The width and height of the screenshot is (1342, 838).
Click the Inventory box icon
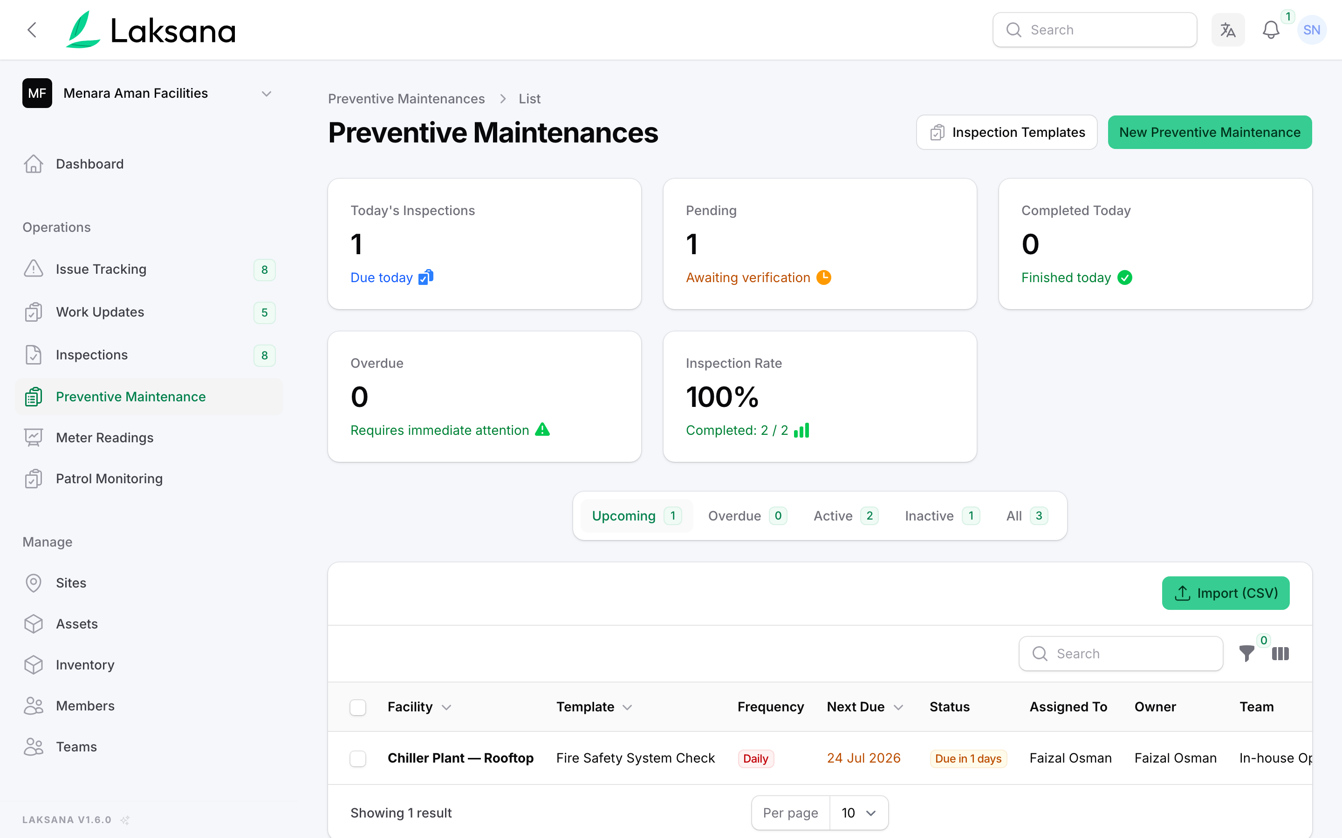tap(33, 665)
